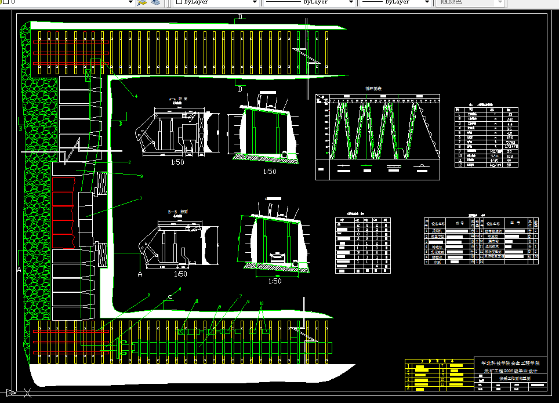Click the layer tool icon right of the layer dropdown
Viewport: 559px width, 403px height.
(142, 2)
